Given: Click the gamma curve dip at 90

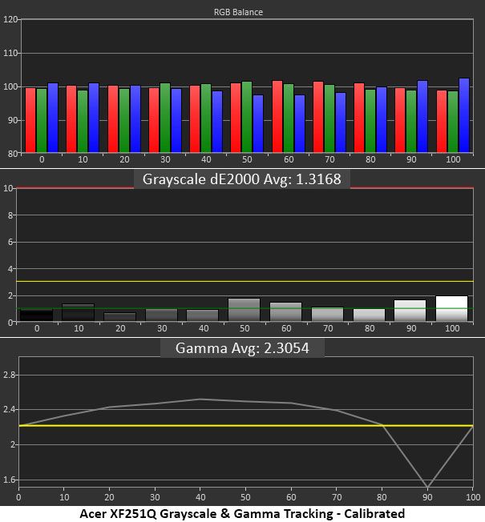Looking at the screenshot, I should click(x=427, y=488).
